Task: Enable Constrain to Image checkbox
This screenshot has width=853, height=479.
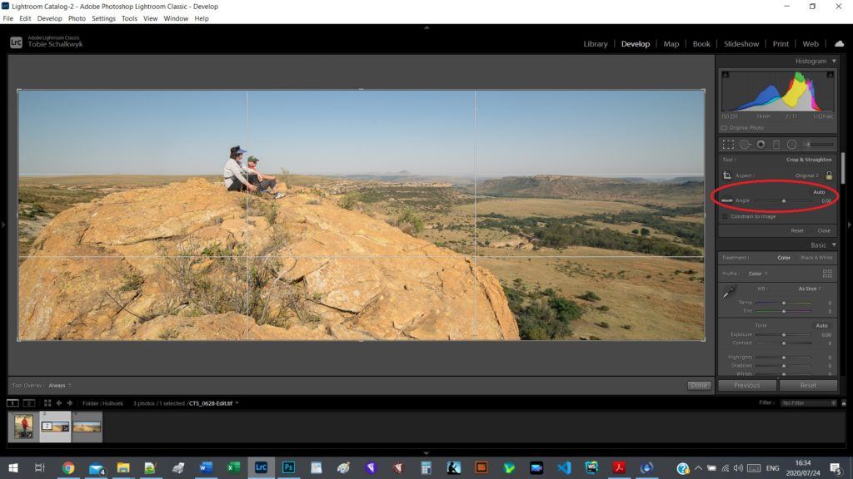Action: [726, 216]
